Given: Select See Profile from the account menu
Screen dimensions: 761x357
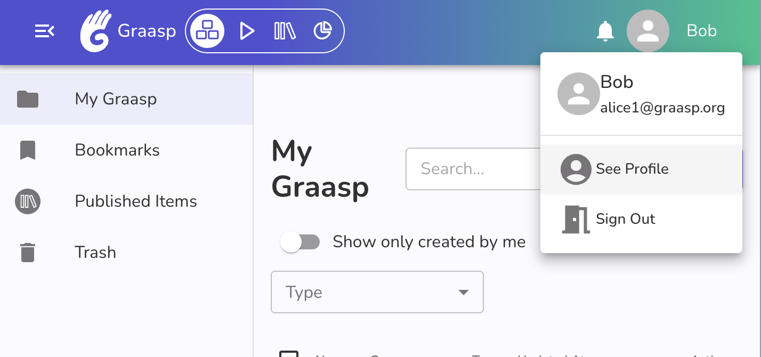Looking at the screenshot, I should pos(632,168).
